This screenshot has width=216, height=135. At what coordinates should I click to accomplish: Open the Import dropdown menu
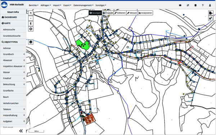coord(57,5)
